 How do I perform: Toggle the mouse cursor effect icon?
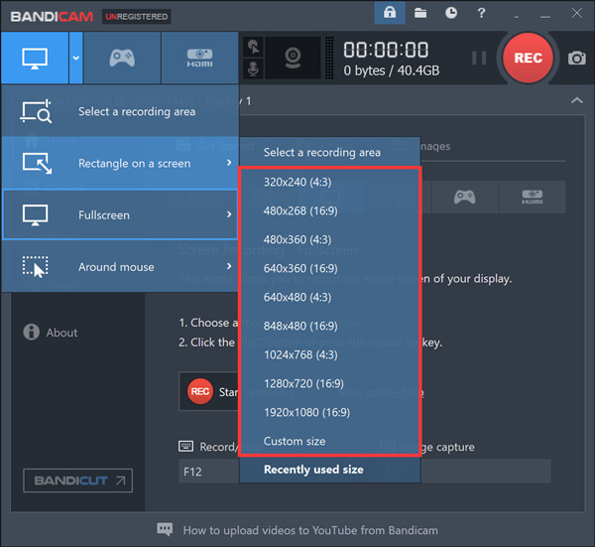(253, 48)
